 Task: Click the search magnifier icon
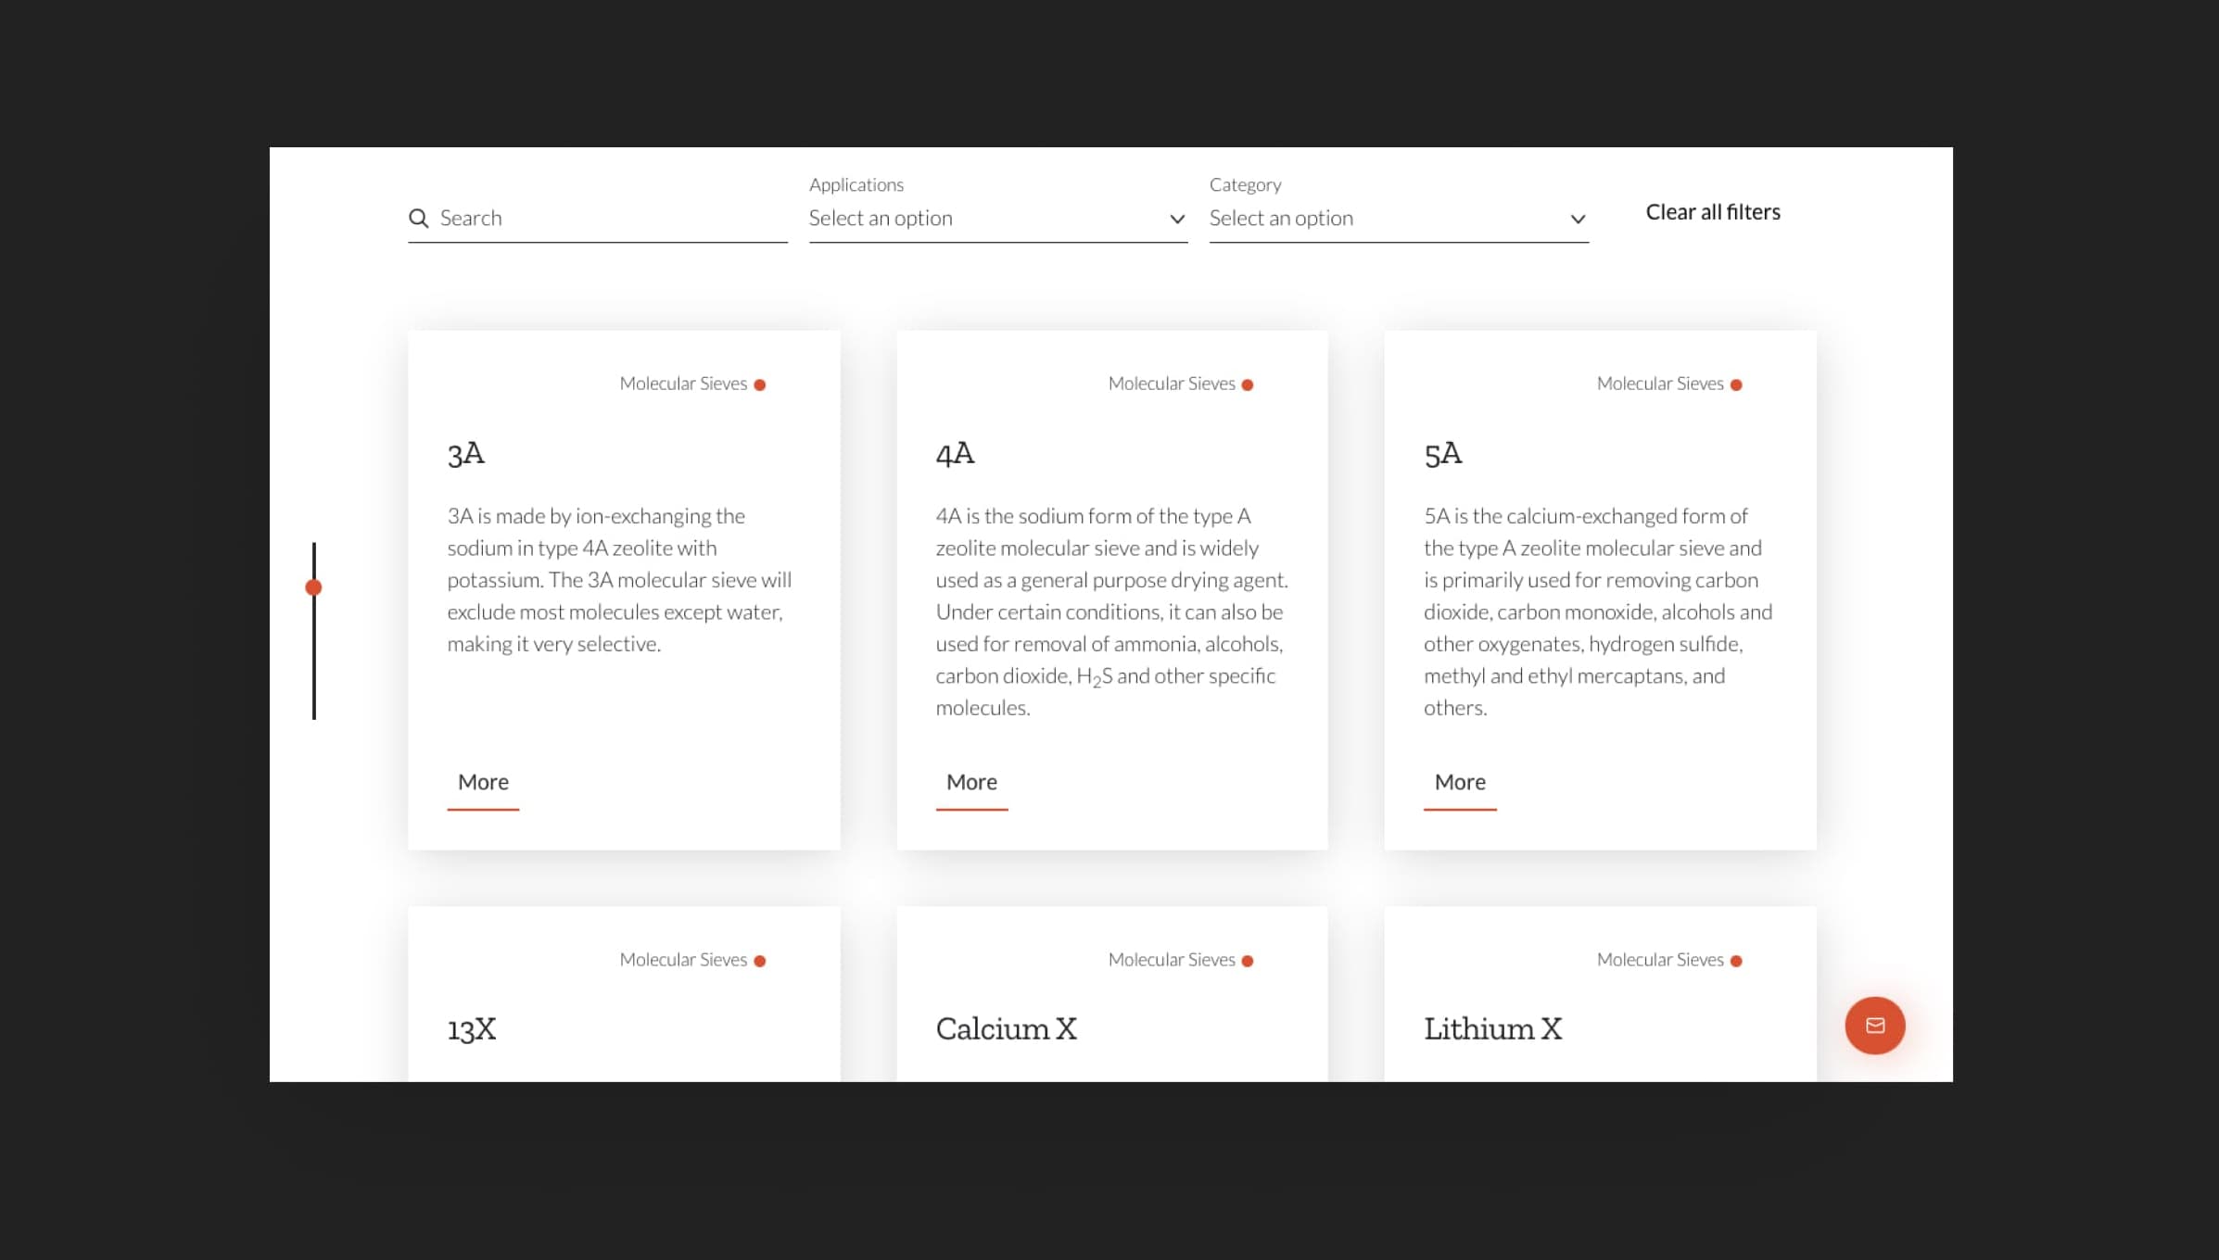[418, 218]
